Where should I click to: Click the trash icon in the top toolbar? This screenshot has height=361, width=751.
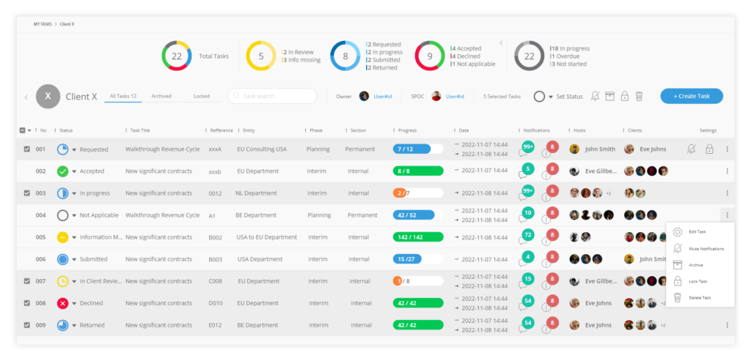click(x=639, y=96)
